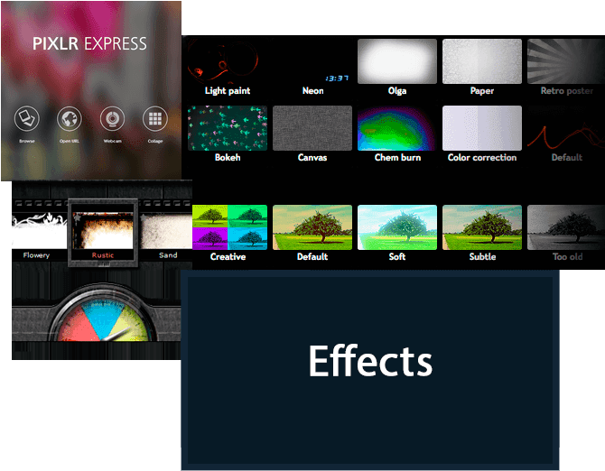Apply the Canvas texture thumbnail
The width and height of the screenshot is (605, 471).
click(x=312, y=128)
